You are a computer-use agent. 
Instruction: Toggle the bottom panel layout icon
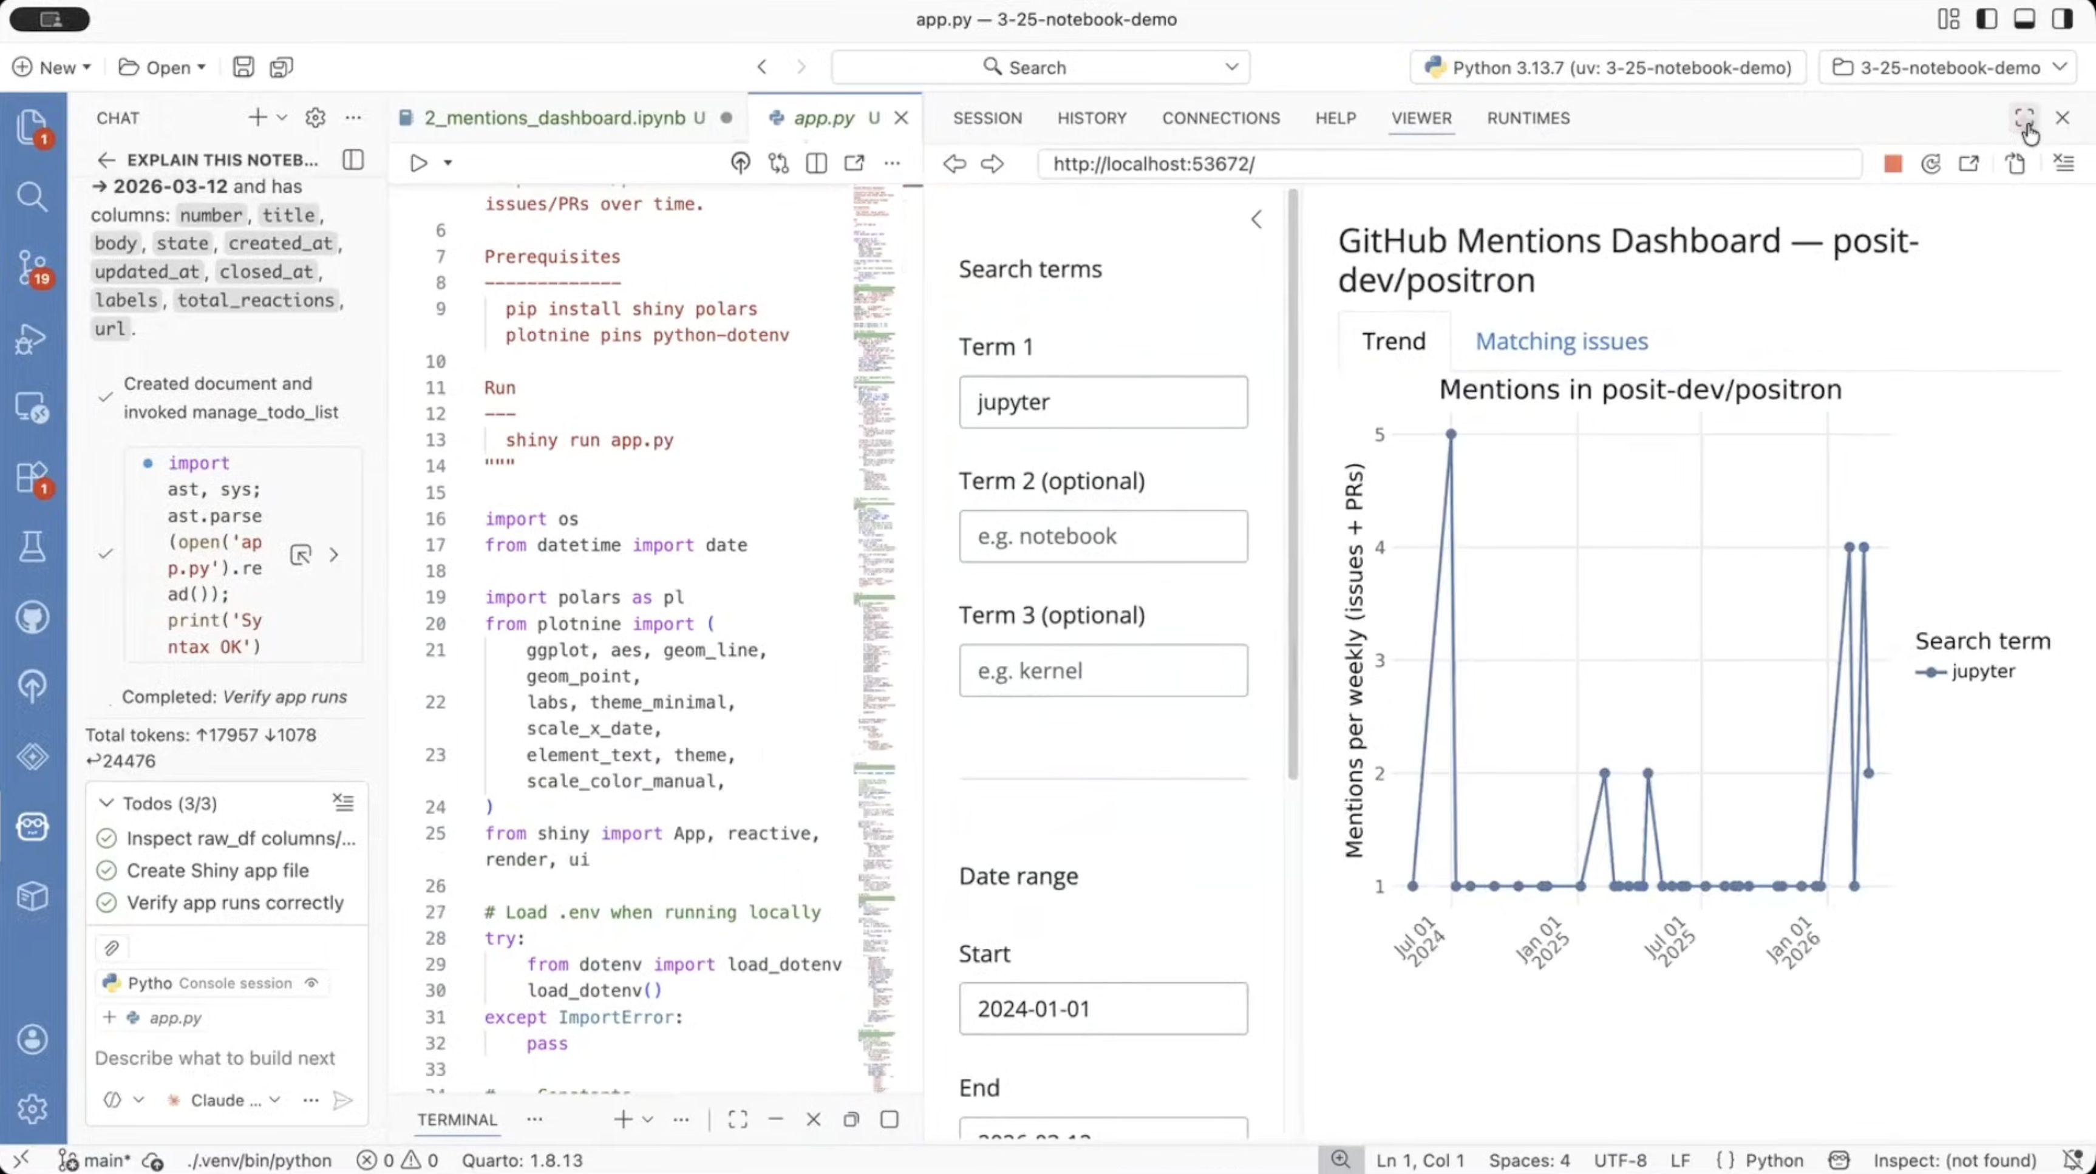tap(2024, 19)
